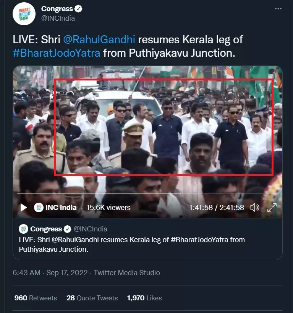293x313 pixels.
Task: Click the verified badge next to Congress
Action: pos(78,9)
